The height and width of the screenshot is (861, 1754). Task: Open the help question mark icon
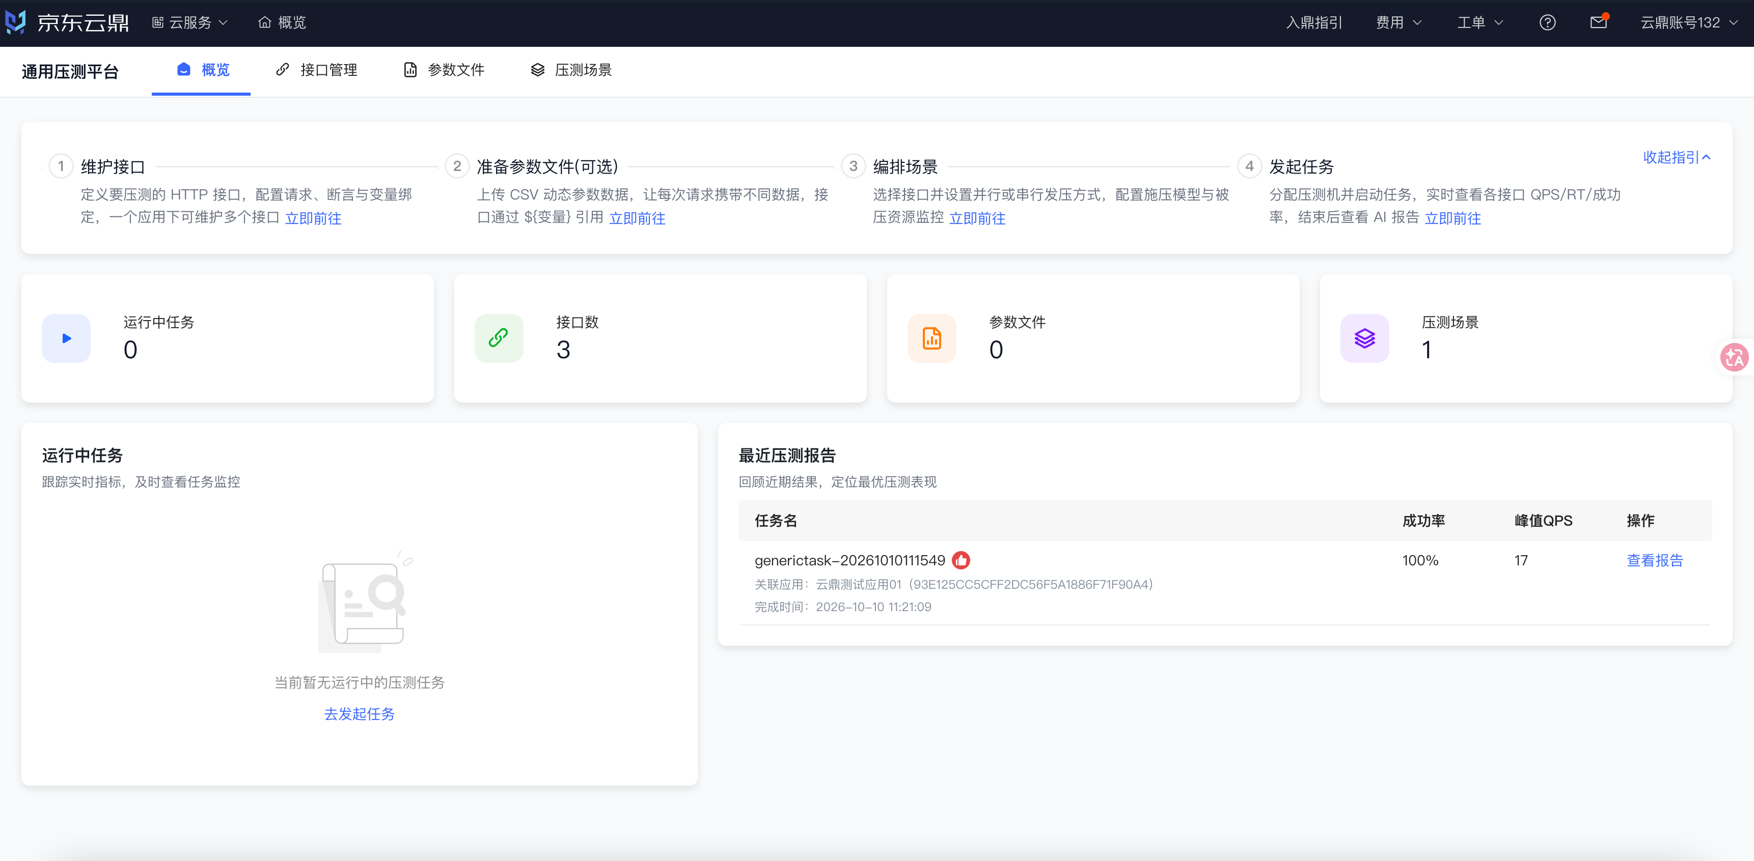1547,22
